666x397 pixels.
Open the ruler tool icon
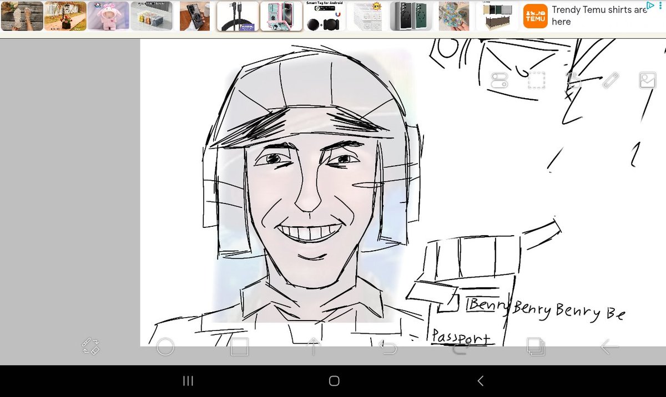(x=610, y=80)
